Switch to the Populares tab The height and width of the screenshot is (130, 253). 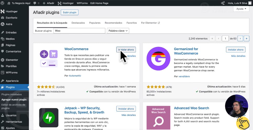[x=95, y=23]
